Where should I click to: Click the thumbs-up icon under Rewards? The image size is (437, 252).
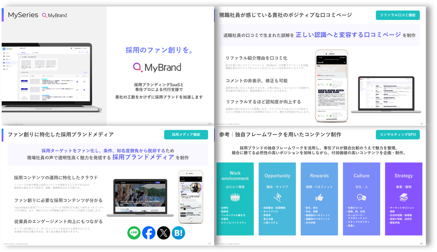point(319,197)
